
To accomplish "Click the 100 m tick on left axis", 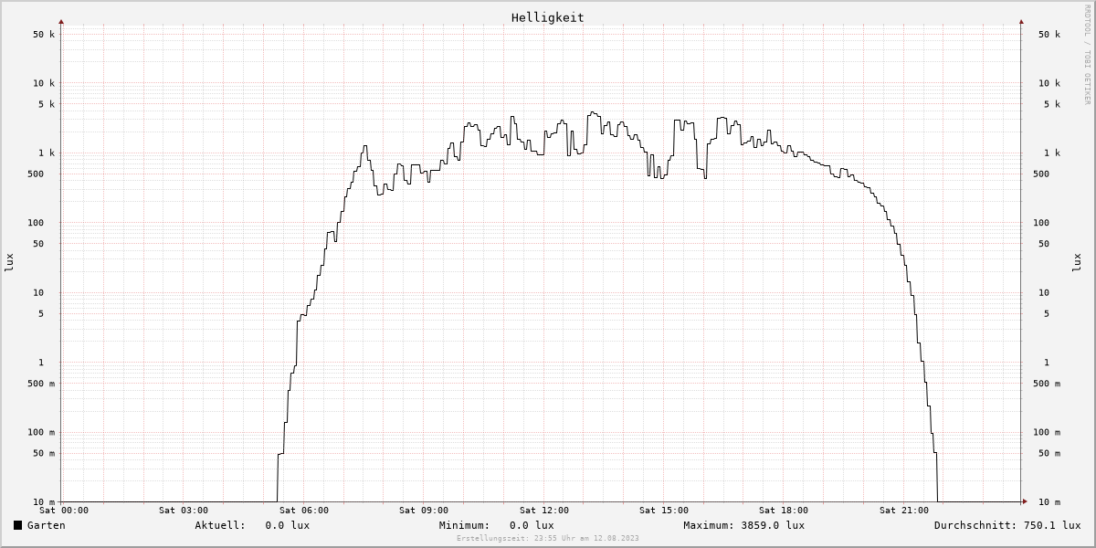I will pyautogui.click(x=40, y=432).
